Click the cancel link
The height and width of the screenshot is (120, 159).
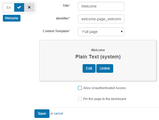point(59,114)
